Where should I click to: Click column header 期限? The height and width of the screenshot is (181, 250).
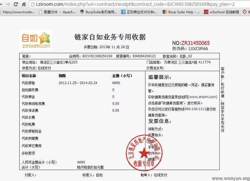coord(62,76)
